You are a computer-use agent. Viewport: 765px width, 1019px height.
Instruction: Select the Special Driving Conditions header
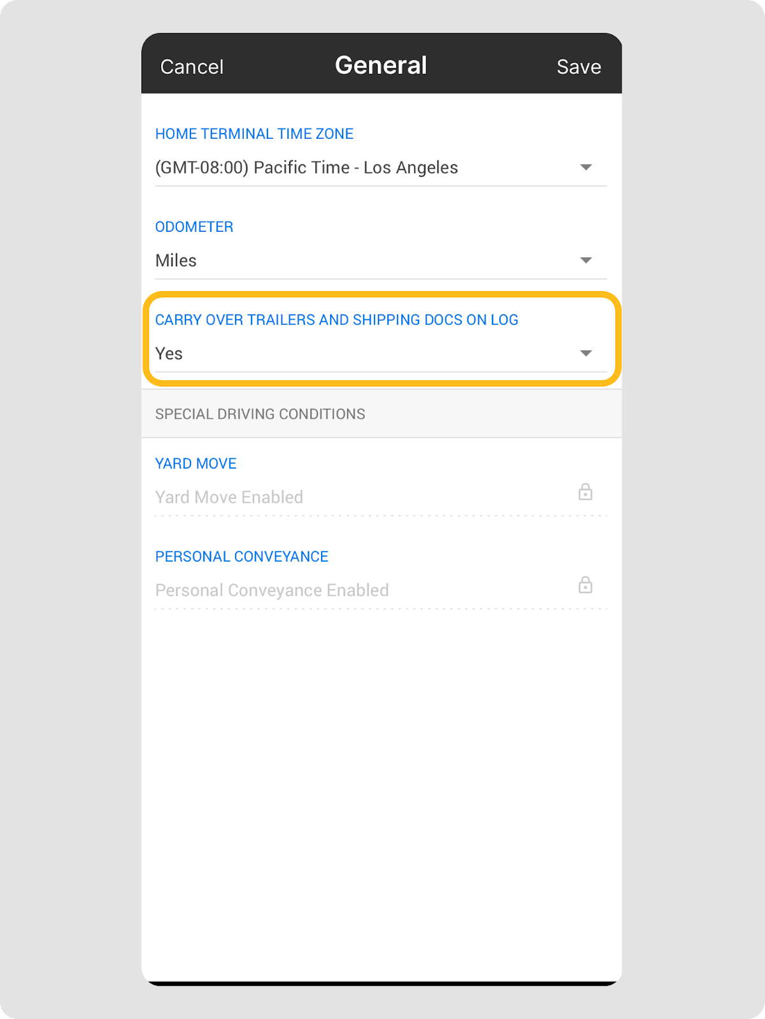(x=260, y=414)
